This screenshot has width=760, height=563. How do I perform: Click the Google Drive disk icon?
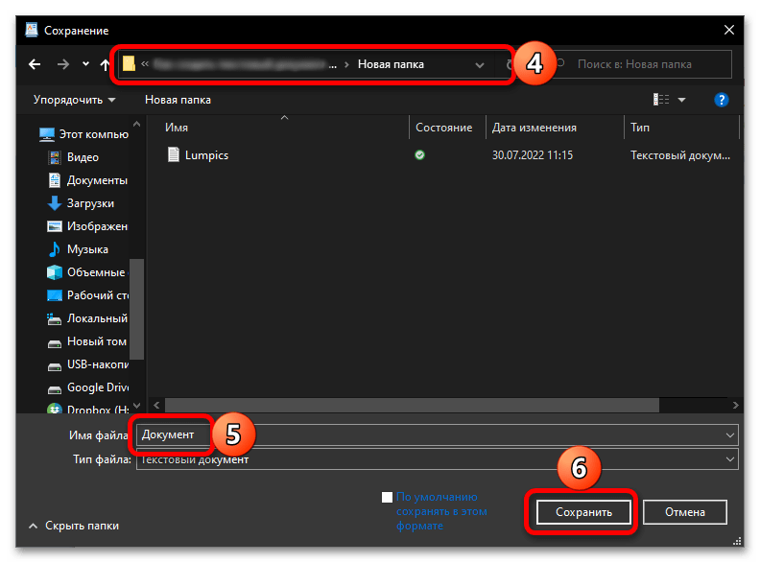[55, 389]
